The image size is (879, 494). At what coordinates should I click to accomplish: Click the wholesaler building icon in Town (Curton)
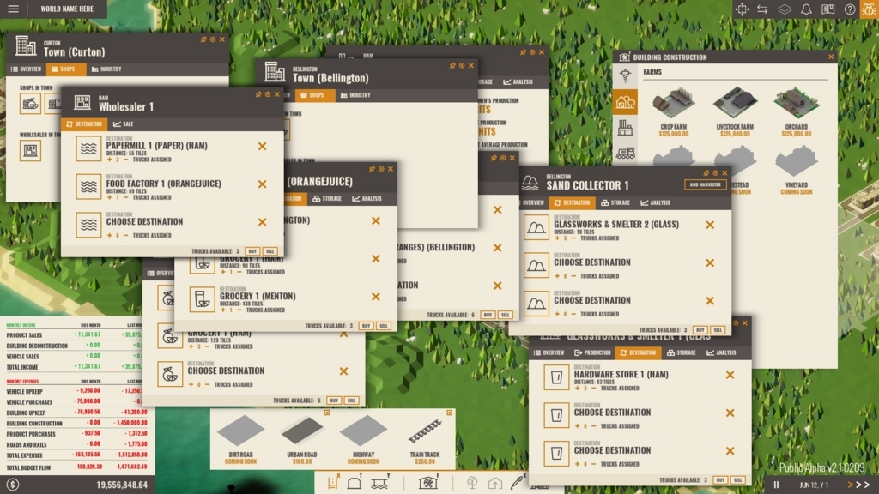pyautogui.click(x=30, y=151)
